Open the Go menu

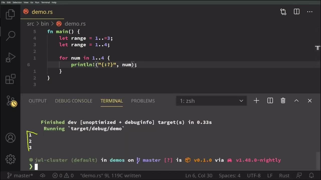(32, 2)
